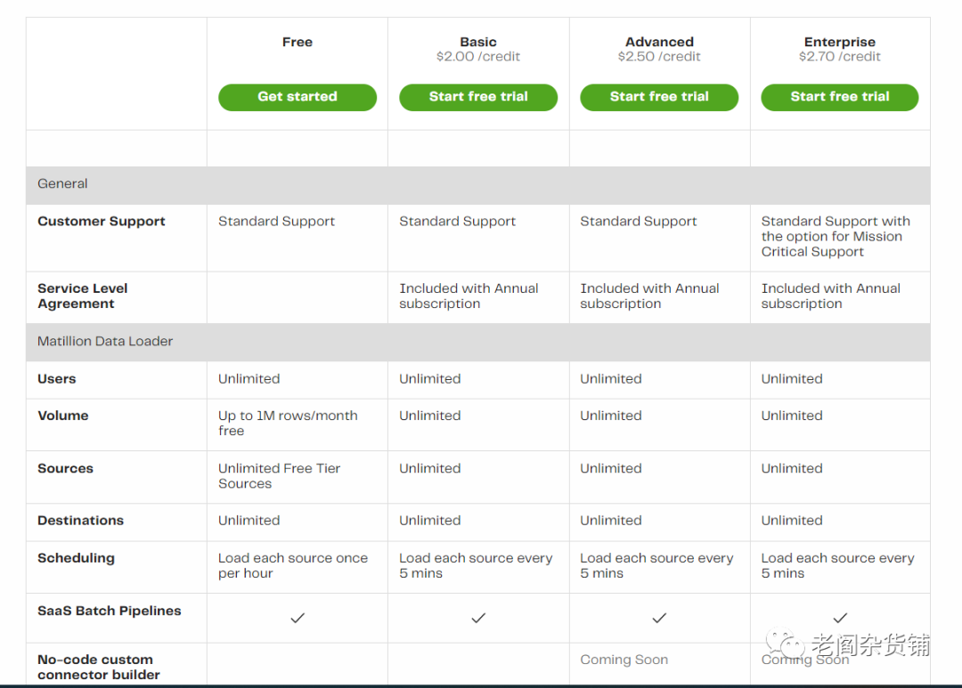Click the WeChat logo icon in watermark

pyautogui.click(x=787, y=644)
